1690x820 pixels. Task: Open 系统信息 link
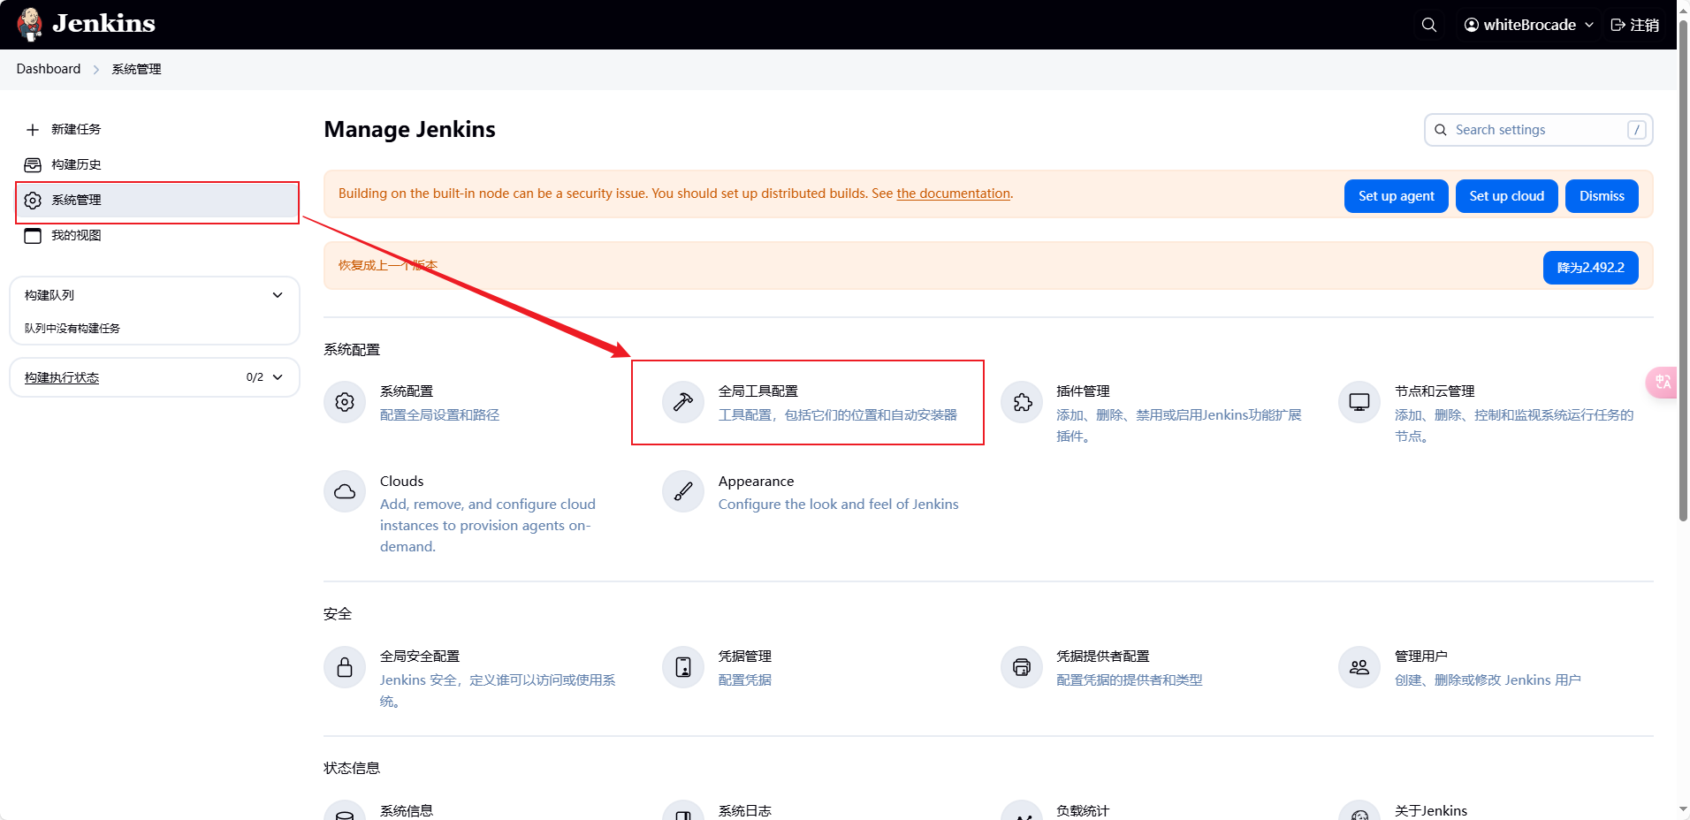[x=407, y=810]
